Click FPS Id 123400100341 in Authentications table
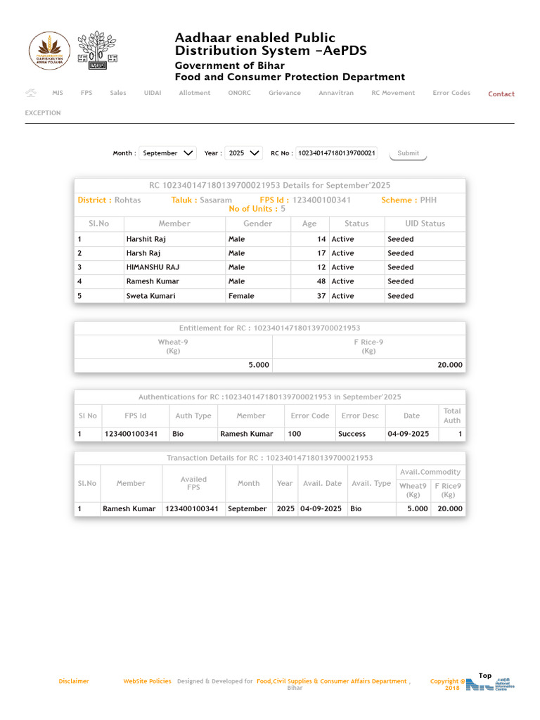This screenshot has width=540, height=720. (131, 434)
